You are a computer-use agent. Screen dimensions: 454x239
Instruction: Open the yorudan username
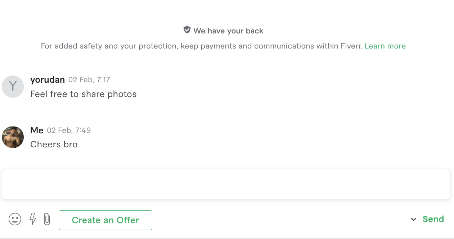48,80
